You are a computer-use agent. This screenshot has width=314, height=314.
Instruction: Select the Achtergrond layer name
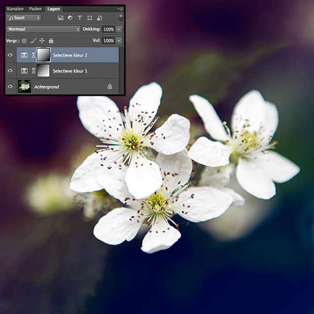click(x=47, y=87)
